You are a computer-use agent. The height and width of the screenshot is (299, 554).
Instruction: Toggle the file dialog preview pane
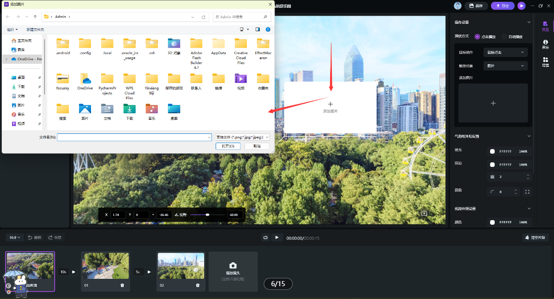tap(257, 29)
